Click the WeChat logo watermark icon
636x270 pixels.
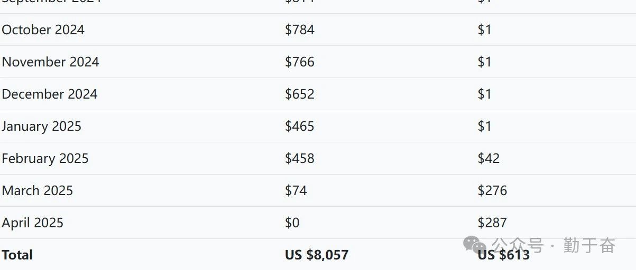[475, 245]
